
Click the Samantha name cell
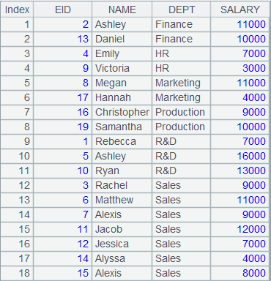(122, 127)
